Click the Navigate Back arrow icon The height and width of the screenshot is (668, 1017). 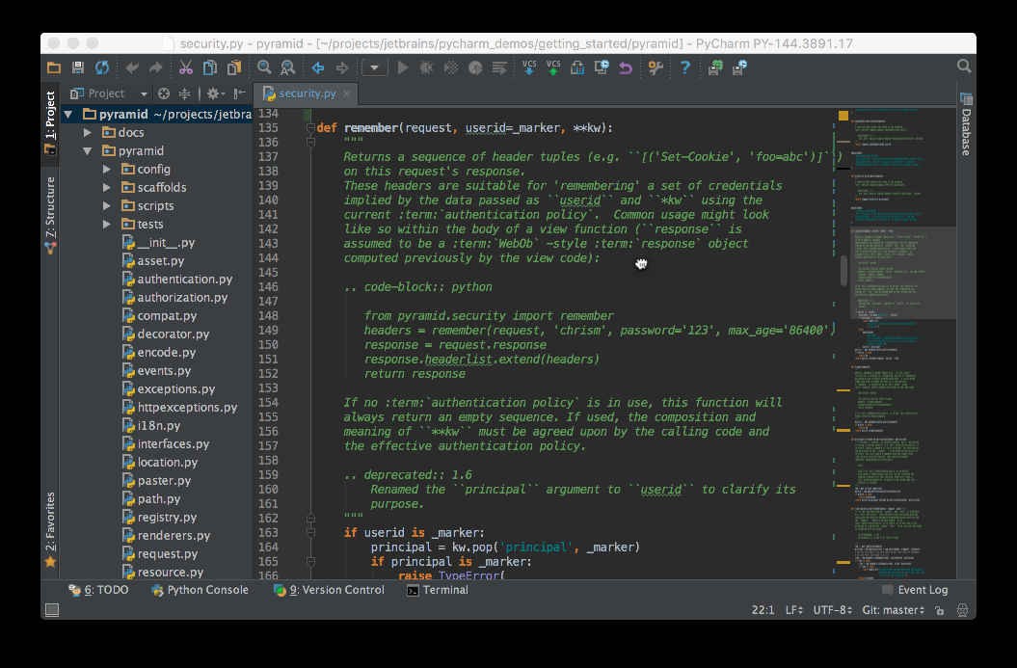coord(317,67)
